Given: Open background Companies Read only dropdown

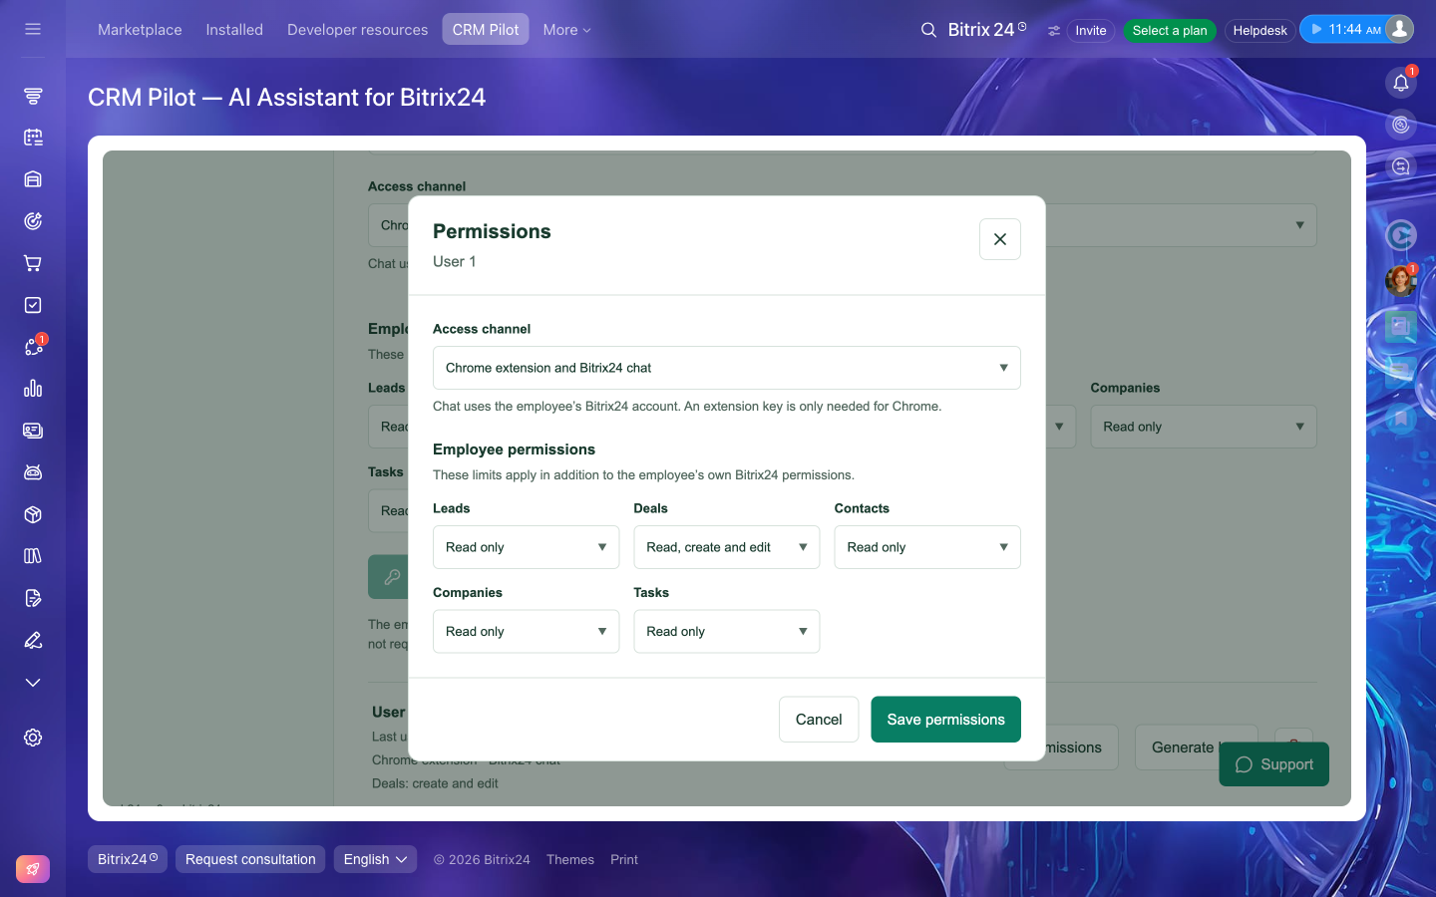Looking at the screenshot, I should [1204, 427].
